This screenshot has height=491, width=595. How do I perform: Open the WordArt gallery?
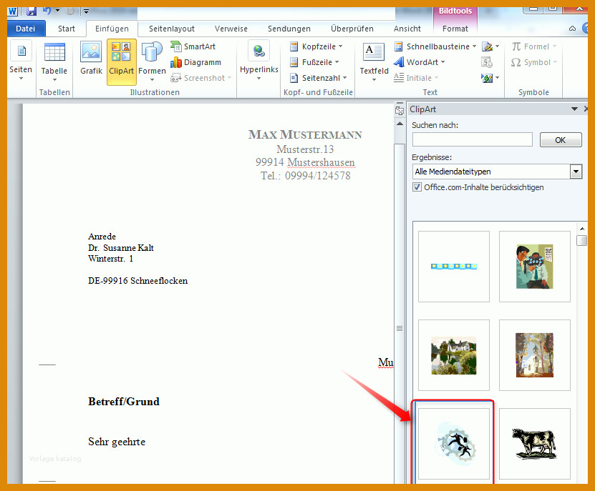click(x=420, y=62)
